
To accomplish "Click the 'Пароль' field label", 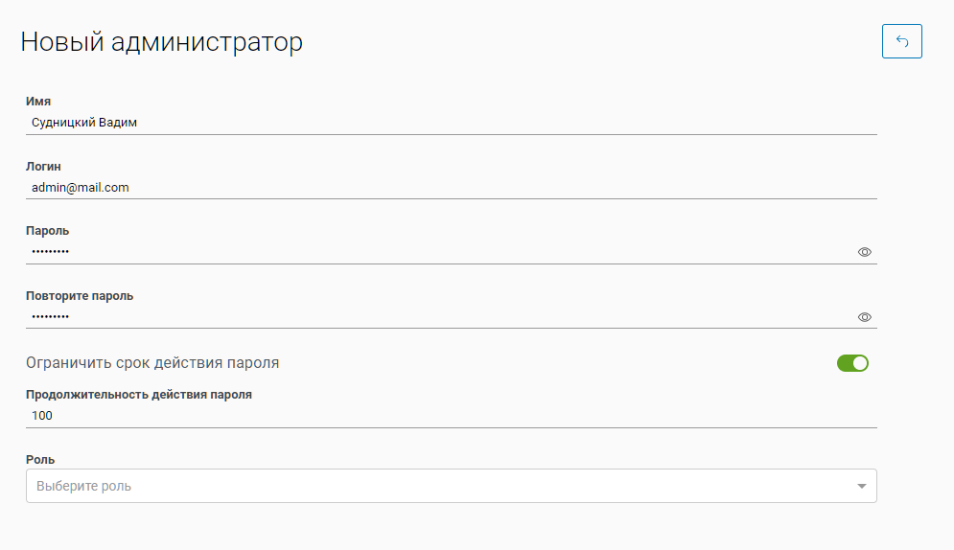I will pos(47,231).
